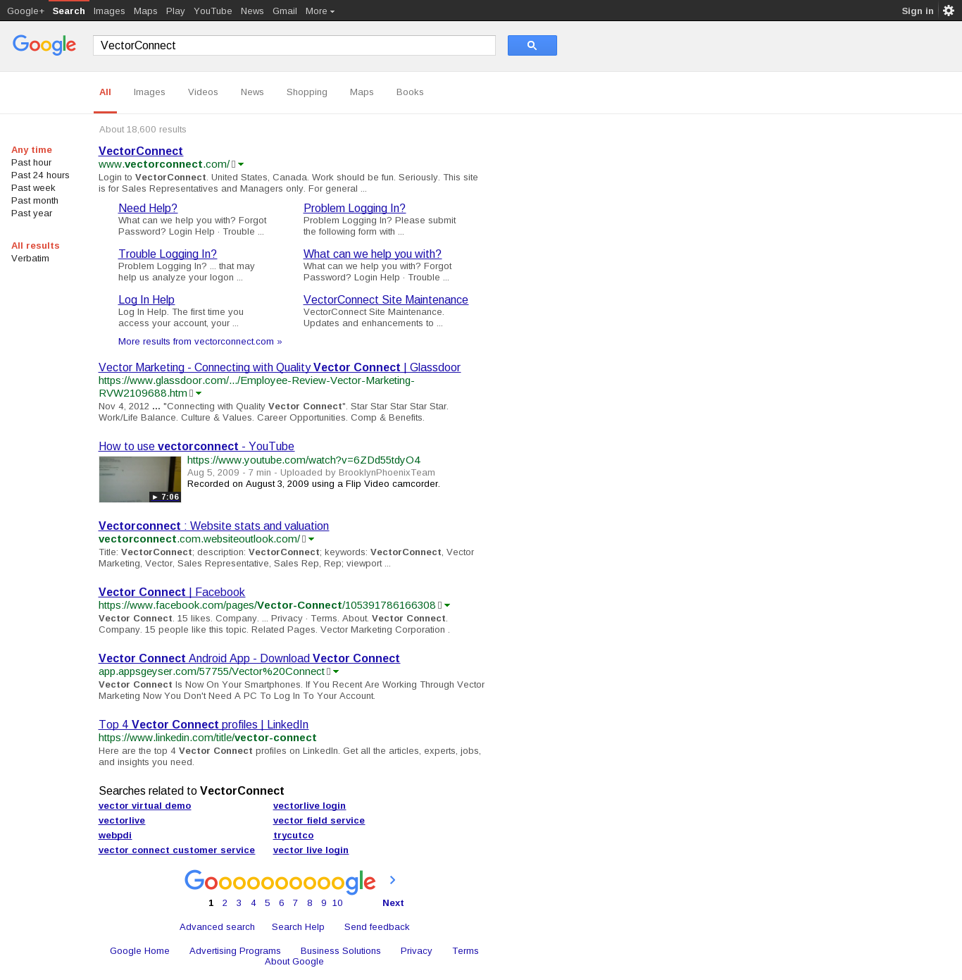Image resolution: width=962 pixels, height=980 pixels.
Task: Open Vector Connect Android App result
Action: click(x=249, y=658)
